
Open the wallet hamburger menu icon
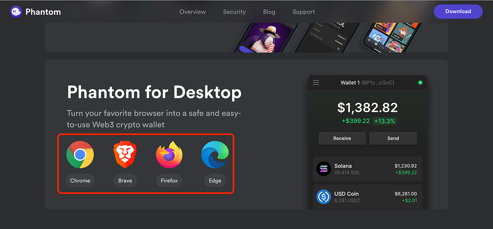click(316, 83)
